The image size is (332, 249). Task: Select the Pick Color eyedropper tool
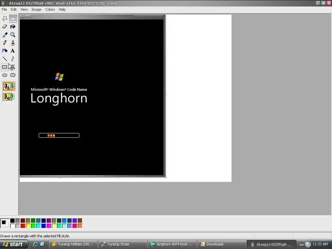[x=5, y=34]
